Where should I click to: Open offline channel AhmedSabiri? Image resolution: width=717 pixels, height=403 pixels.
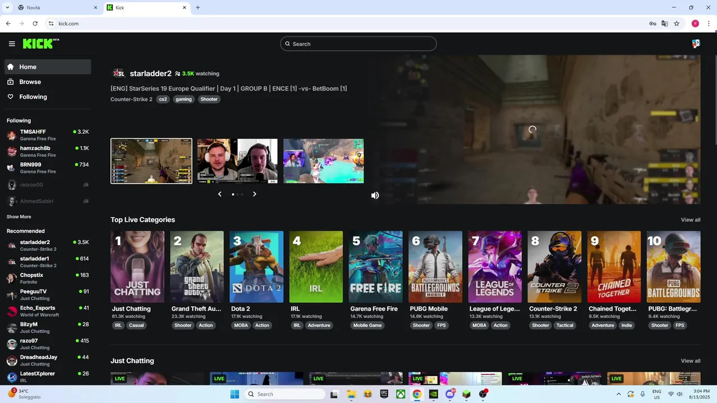[48, 201]
